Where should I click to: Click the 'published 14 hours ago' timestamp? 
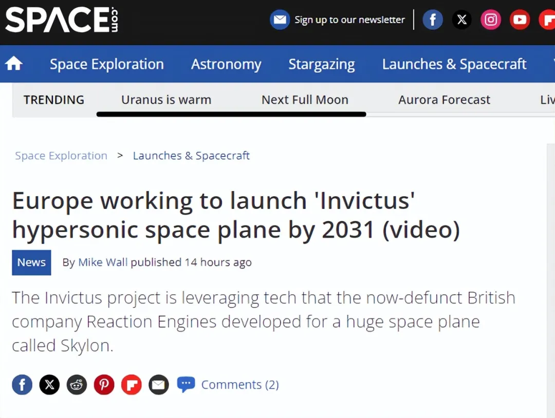point(191,262)
